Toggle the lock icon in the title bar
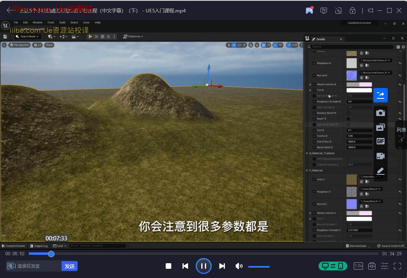The image size is (407, 278). click(x=353, y=10)
